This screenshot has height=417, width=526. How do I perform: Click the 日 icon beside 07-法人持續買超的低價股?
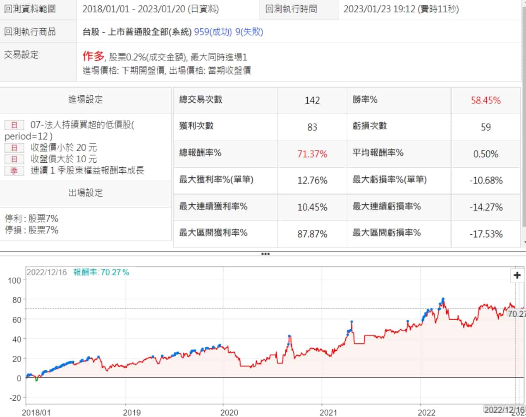pos(14,125)
